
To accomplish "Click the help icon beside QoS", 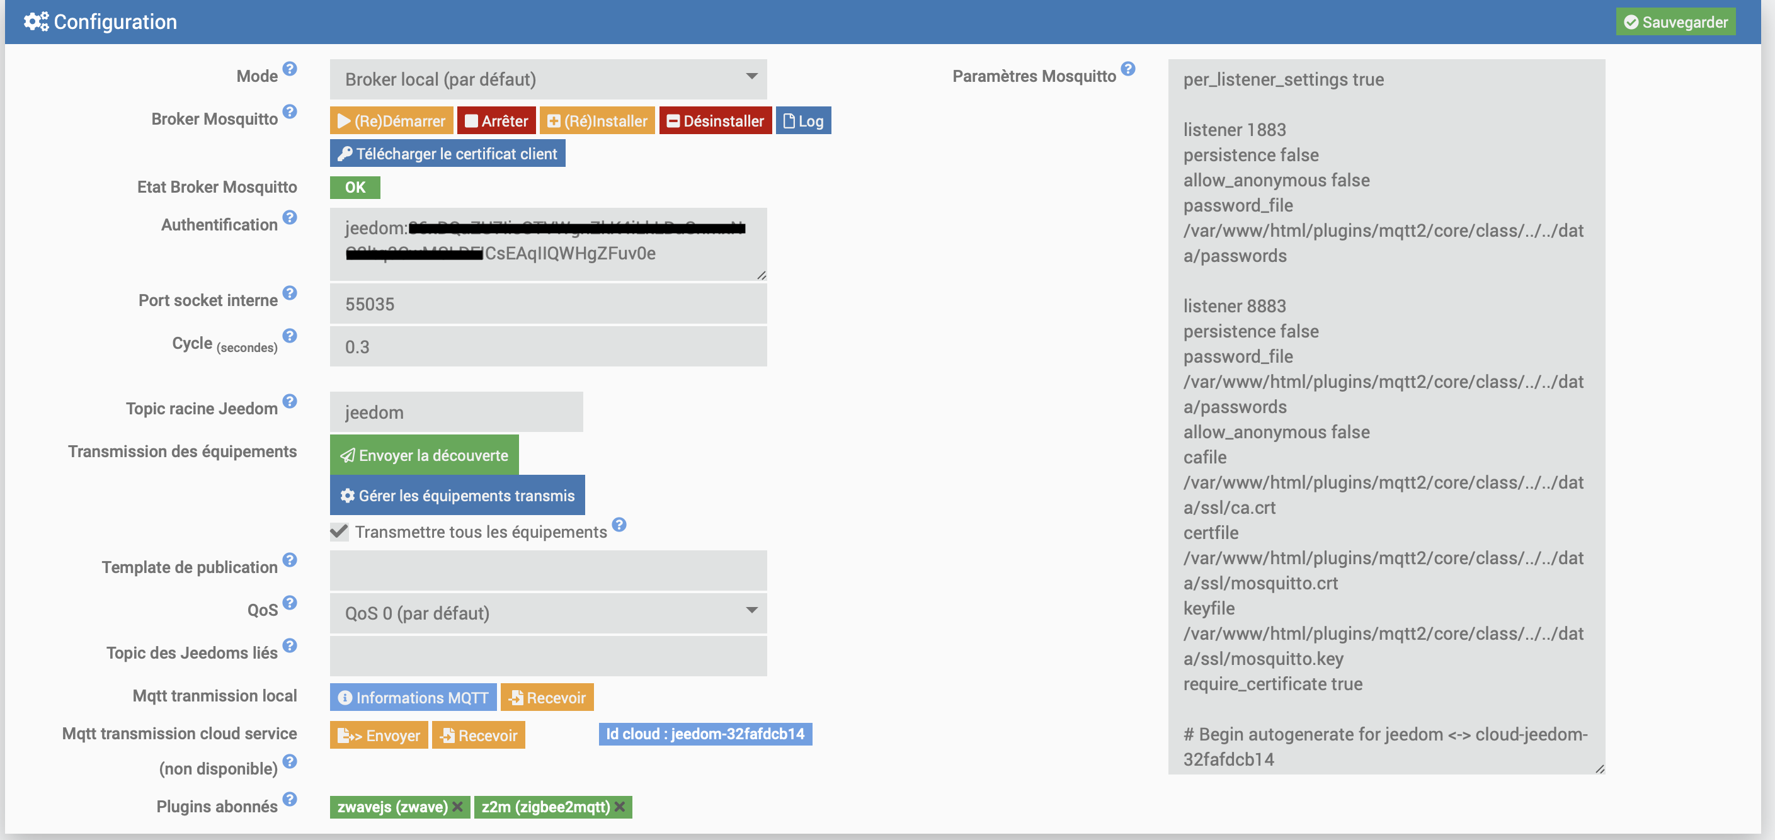I will (x=289, y=603).
